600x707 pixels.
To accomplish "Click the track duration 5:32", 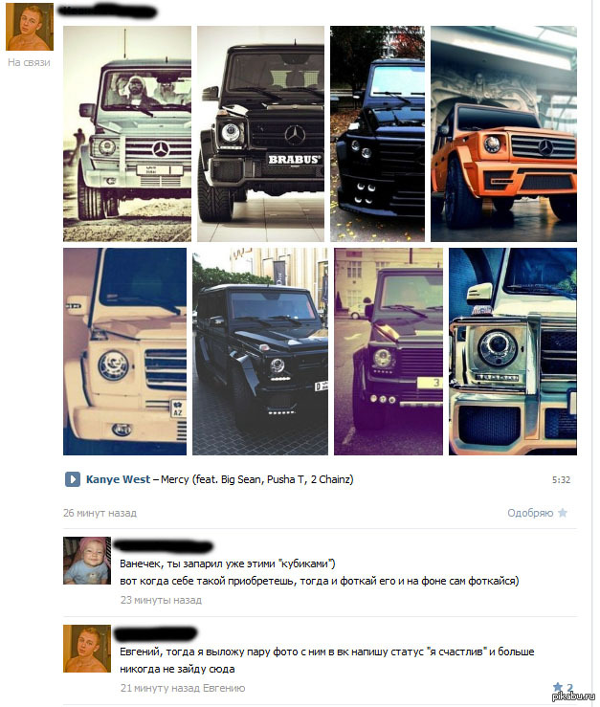I will (561, 479).
